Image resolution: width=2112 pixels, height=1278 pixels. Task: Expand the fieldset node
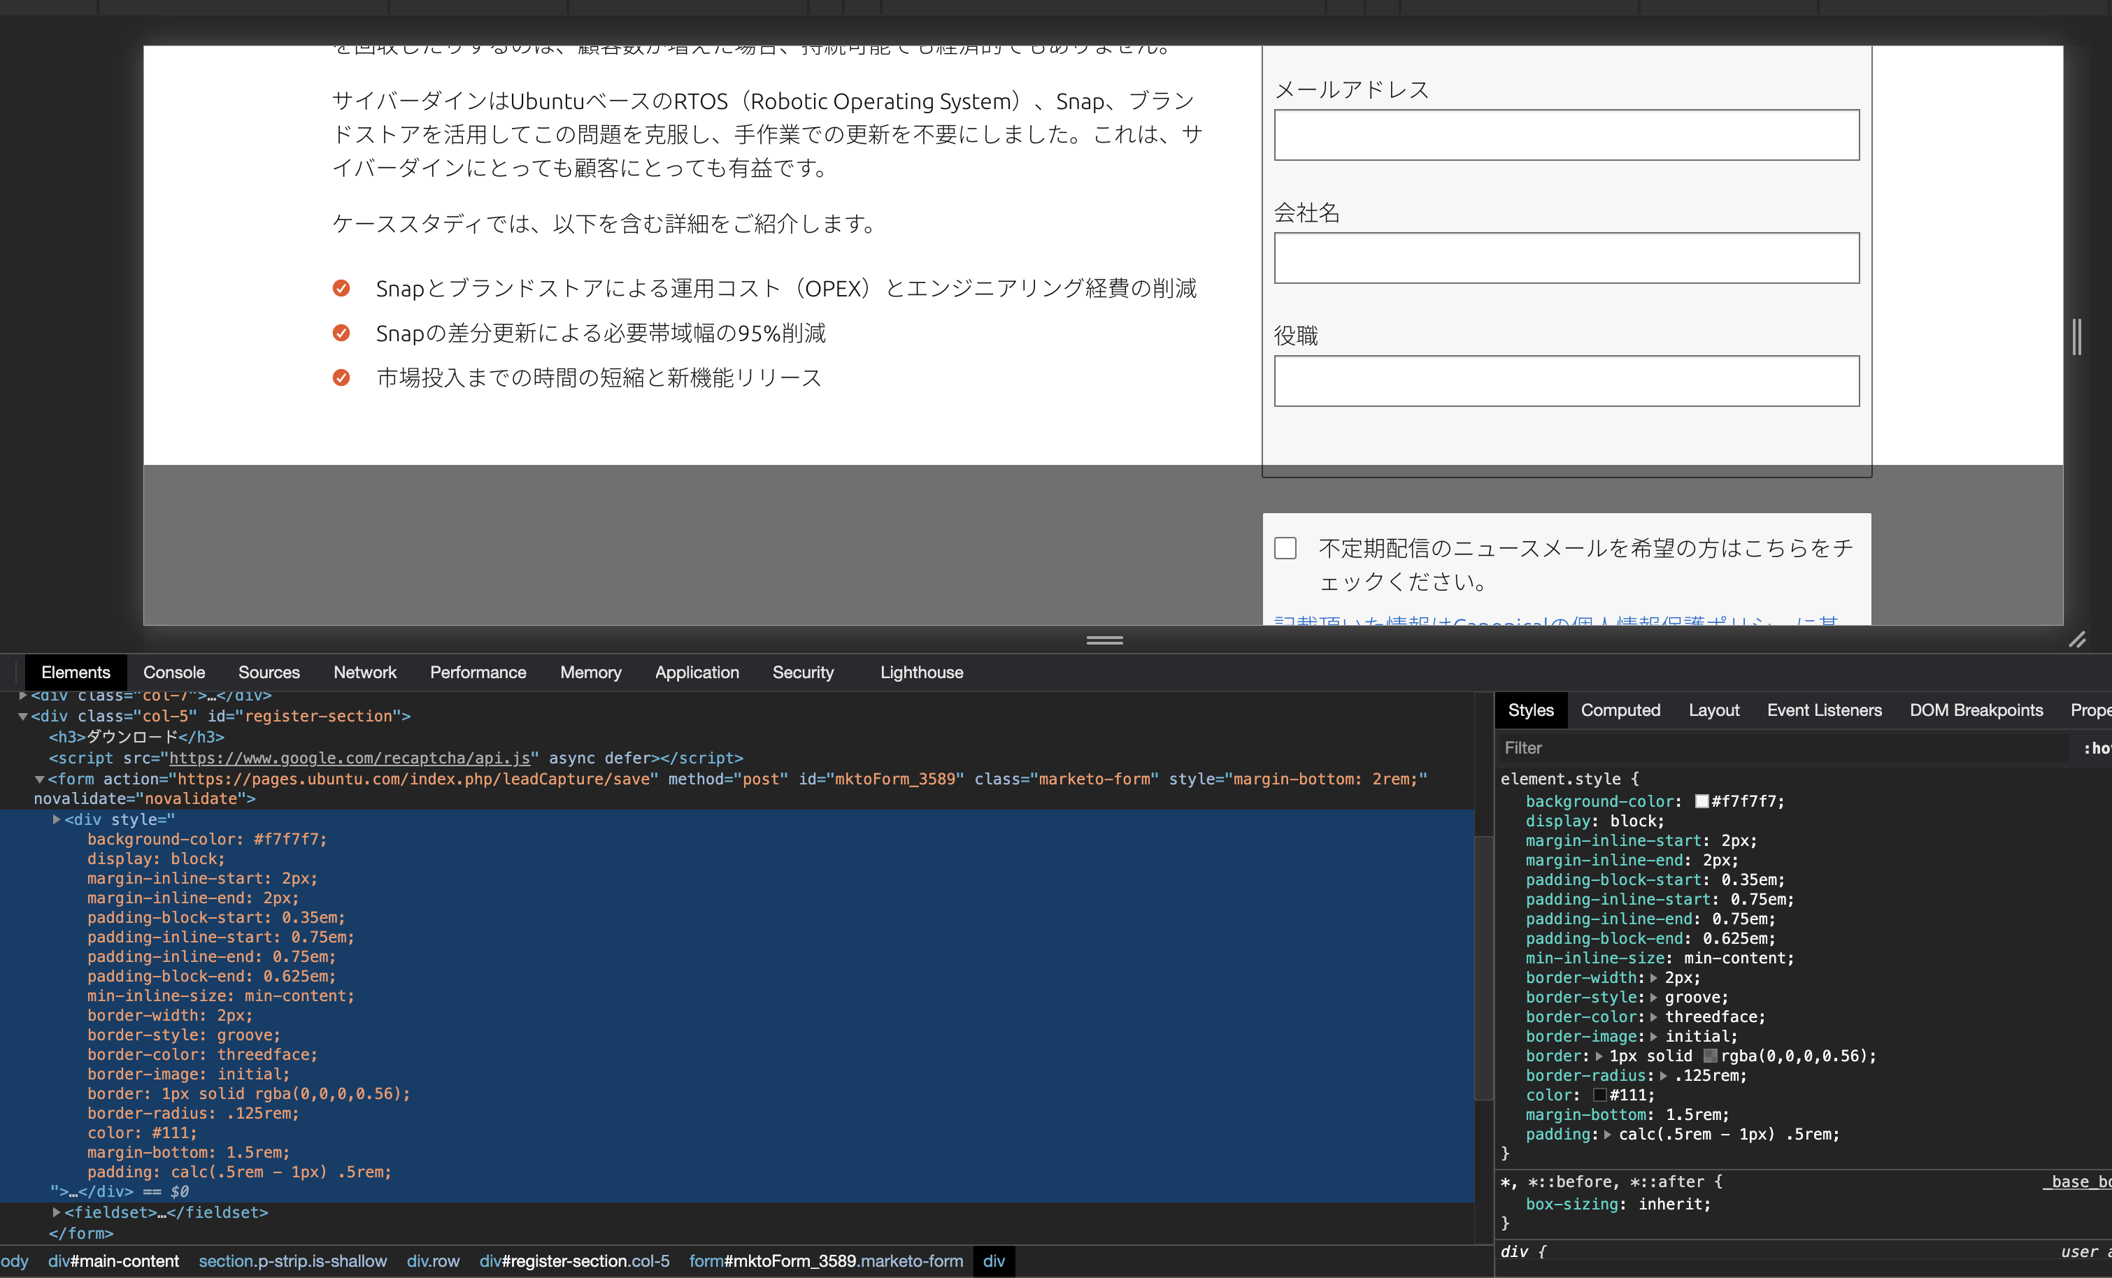pyautogui.click(x=57, y=1212)
